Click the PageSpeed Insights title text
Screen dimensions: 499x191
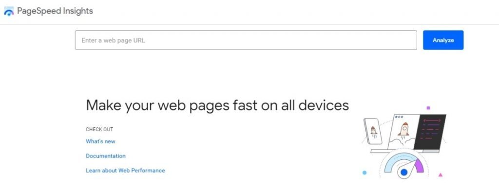point(55,11)
